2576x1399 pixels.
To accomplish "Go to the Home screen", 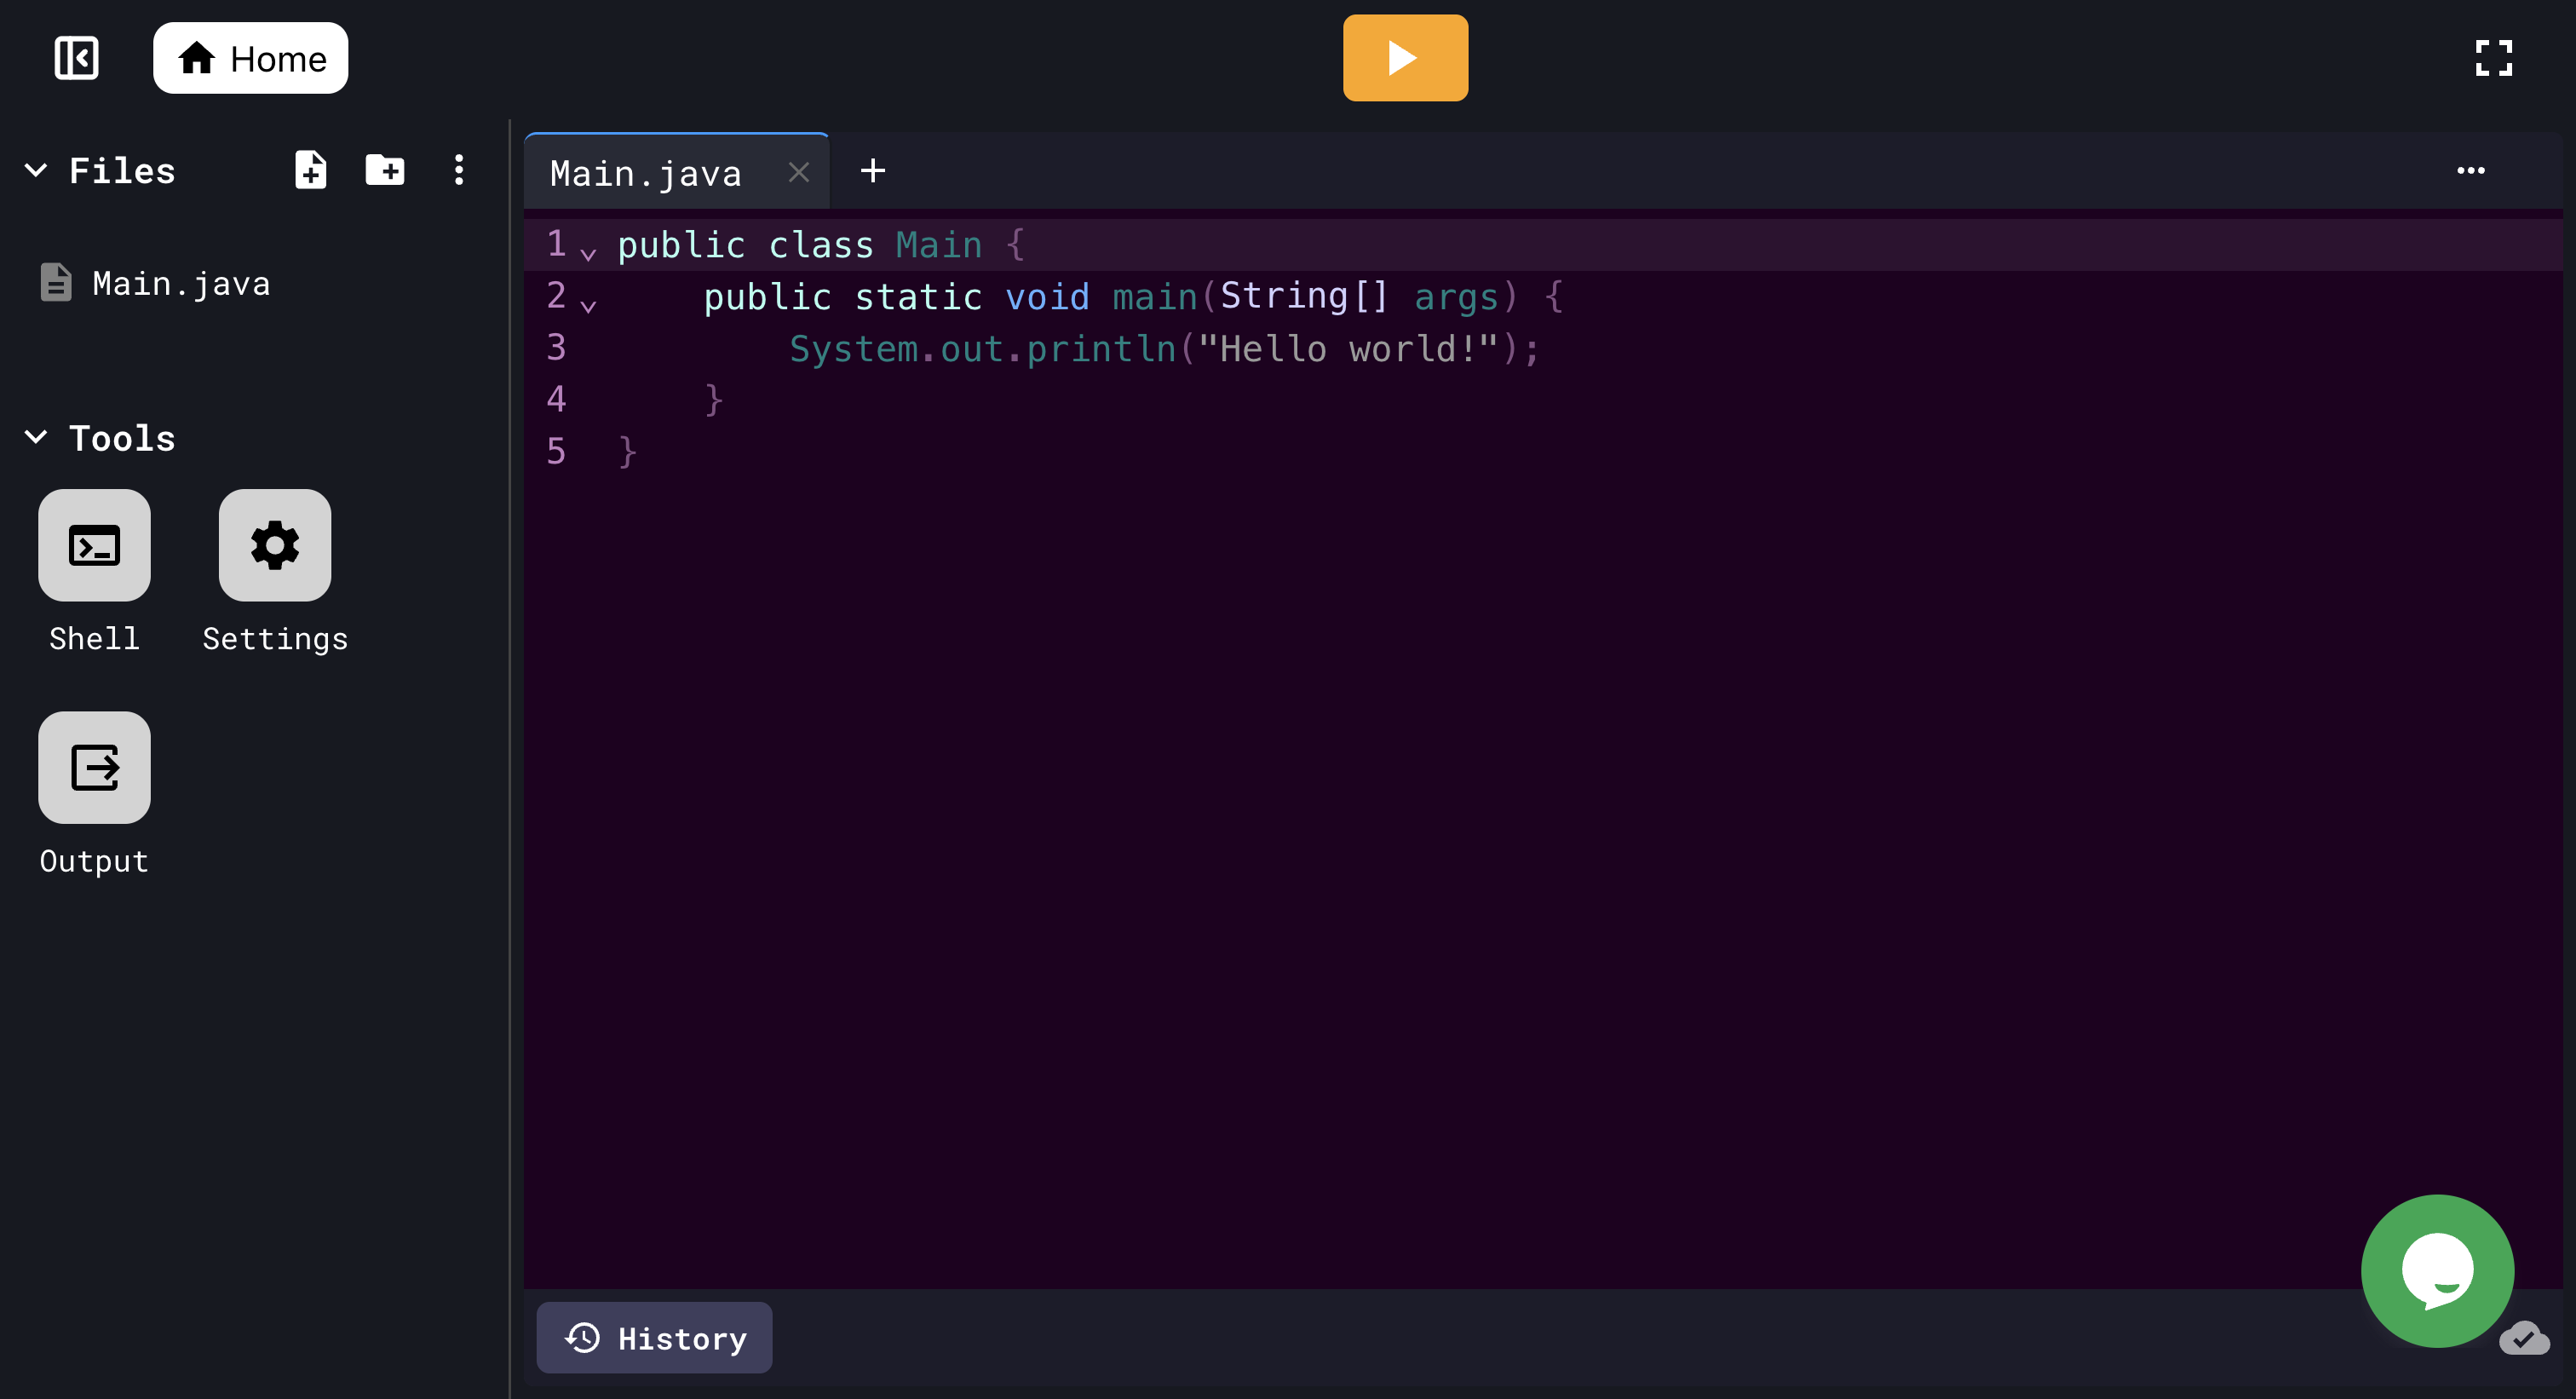I will point(250,57).
